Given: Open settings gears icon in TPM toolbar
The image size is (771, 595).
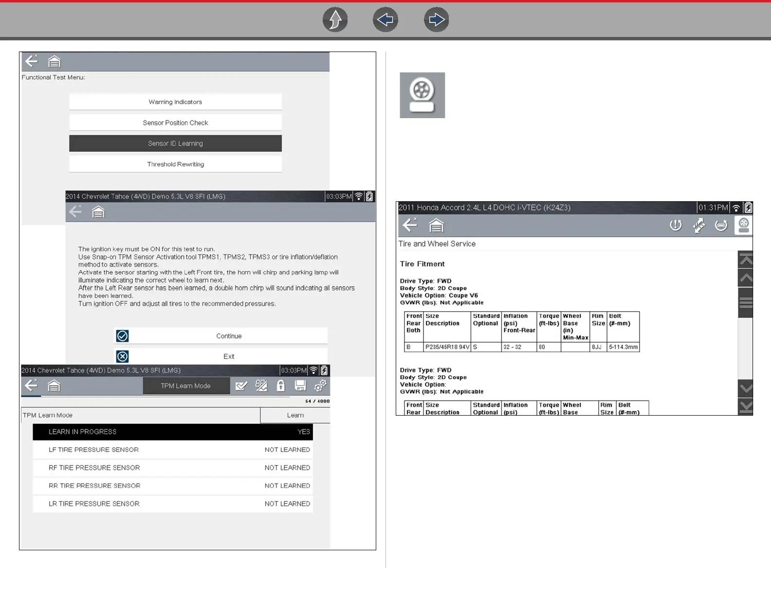Looking at the screenshot, I should 320,386.
